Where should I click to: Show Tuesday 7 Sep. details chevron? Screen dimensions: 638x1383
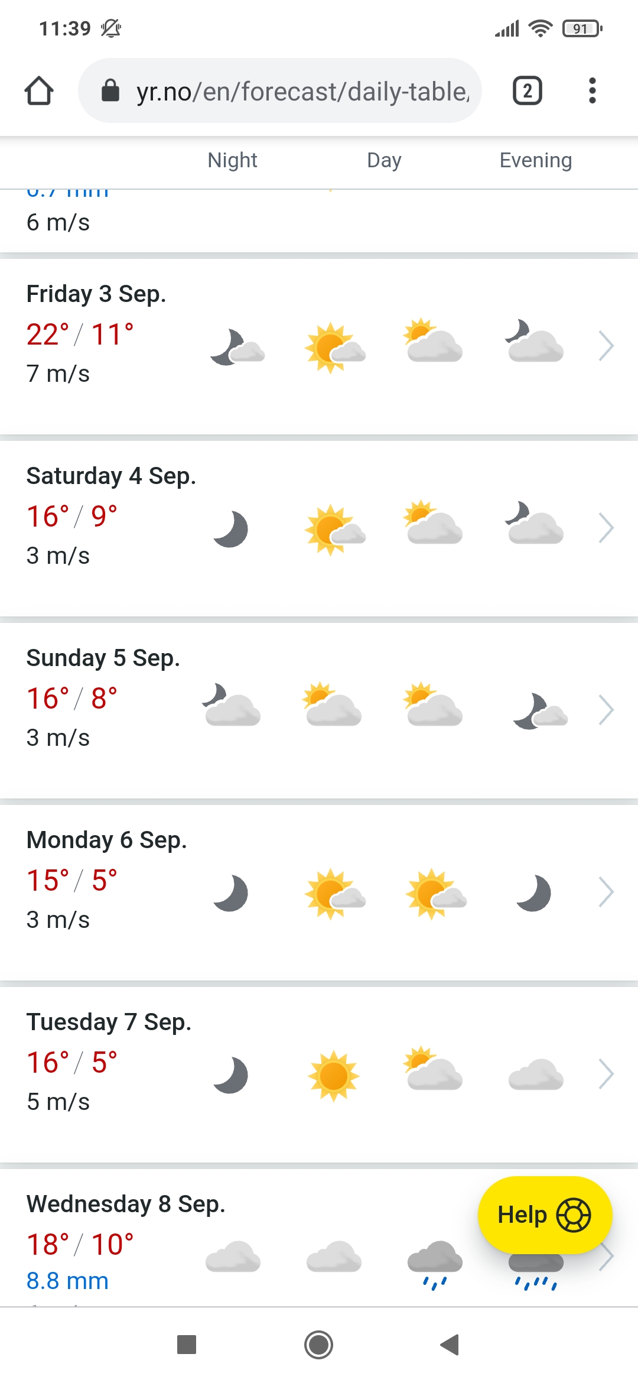(606, 1074)
